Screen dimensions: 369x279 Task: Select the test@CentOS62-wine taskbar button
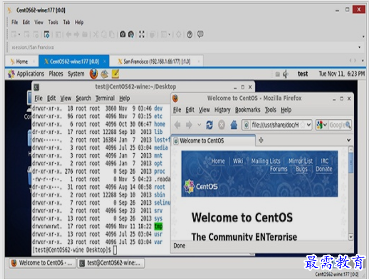[111, 263]
